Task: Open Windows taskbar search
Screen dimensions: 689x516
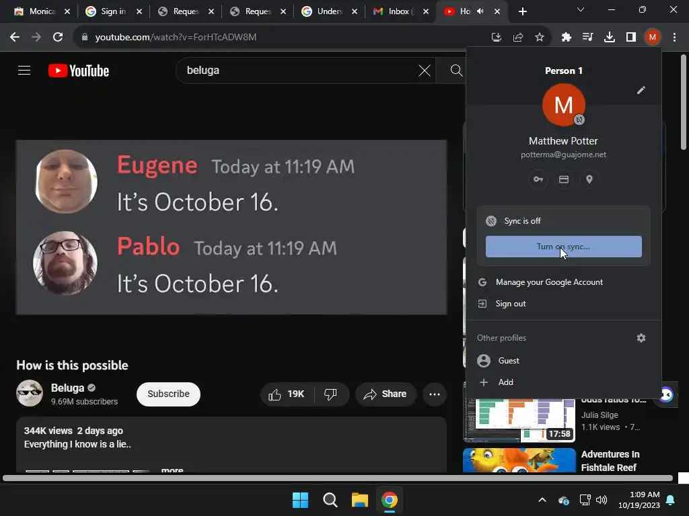Action: coord(330,500)
